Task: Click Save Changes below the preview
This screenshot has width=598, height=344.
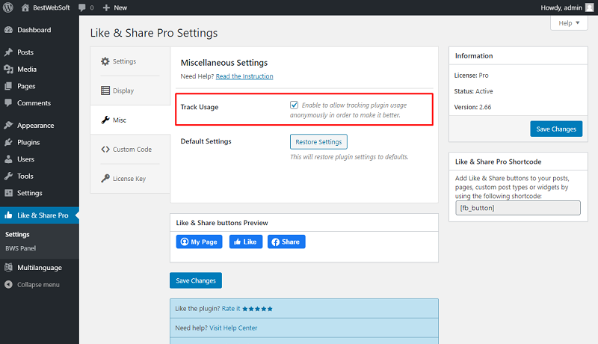Action: pyautogui.click(x=196, y=280)
